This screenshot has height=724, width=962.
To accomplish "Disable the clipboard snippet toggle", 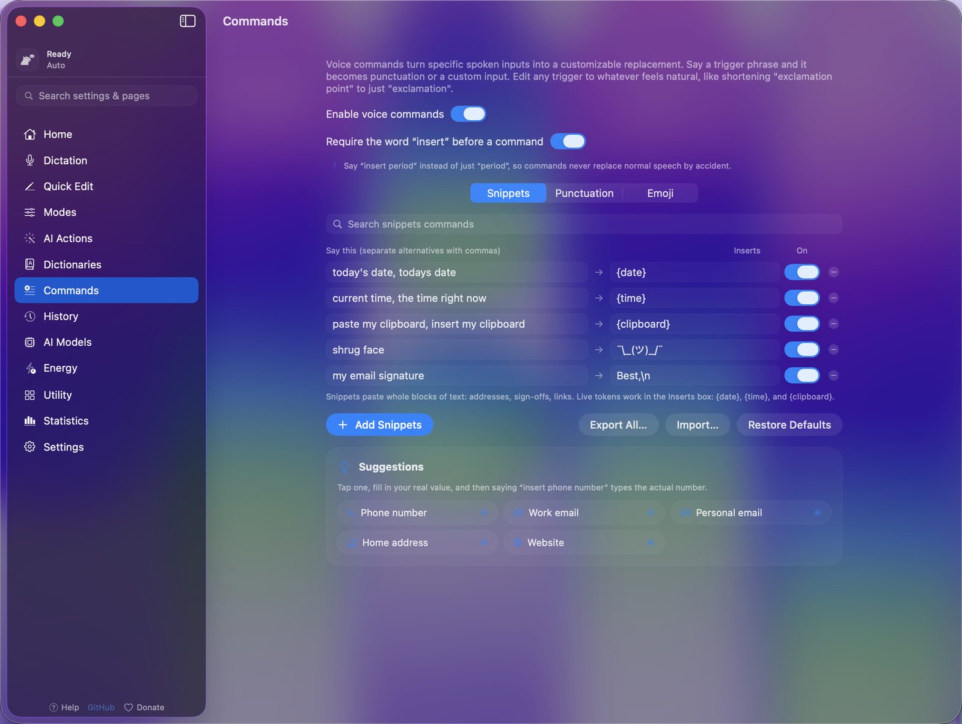I will [x=802, y=324].
